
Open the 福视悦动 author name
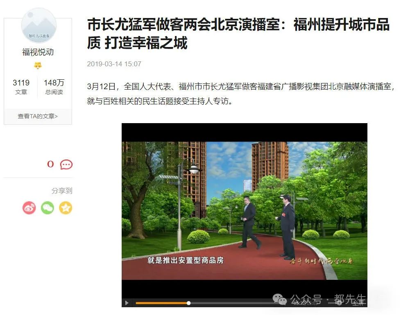coord(38,52)
